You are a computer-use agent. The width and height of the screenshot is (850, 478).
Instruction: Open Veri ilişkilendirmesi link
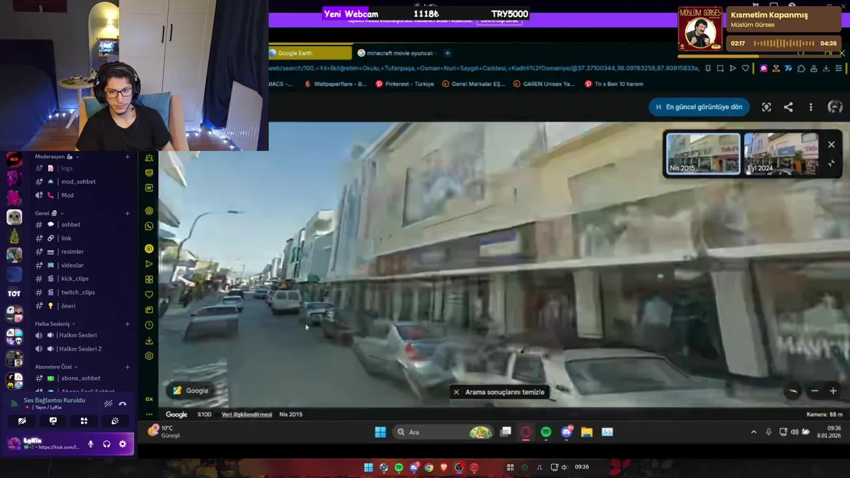[x=246, y=414]
